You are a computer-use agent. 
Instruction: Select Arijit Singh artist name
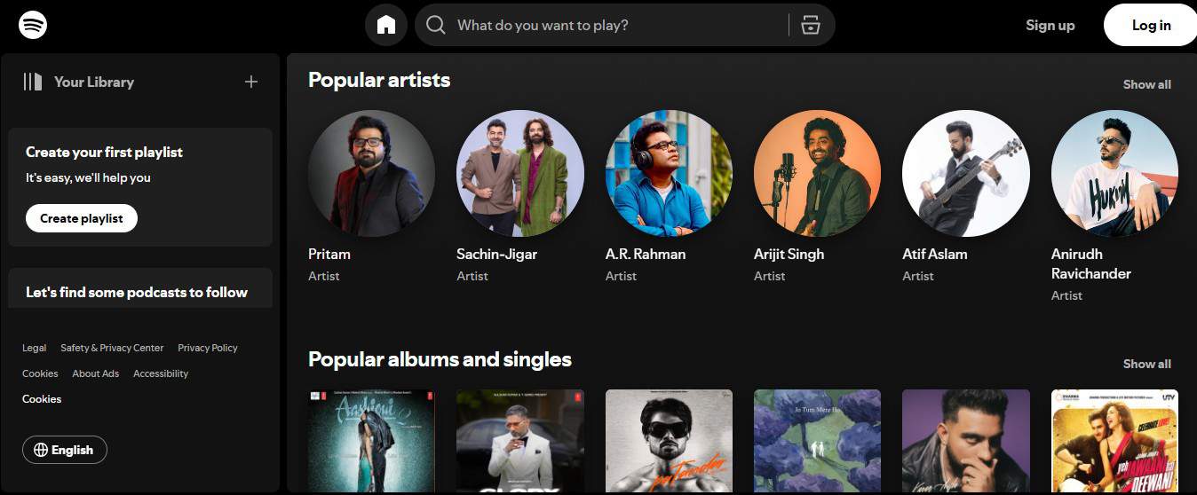coord(789,254)
